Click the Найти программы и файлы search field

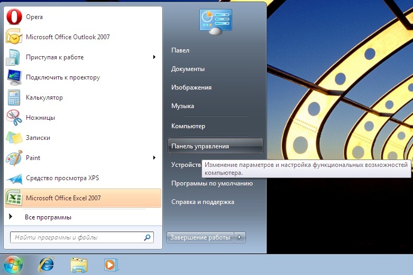[x=77, y=238]
